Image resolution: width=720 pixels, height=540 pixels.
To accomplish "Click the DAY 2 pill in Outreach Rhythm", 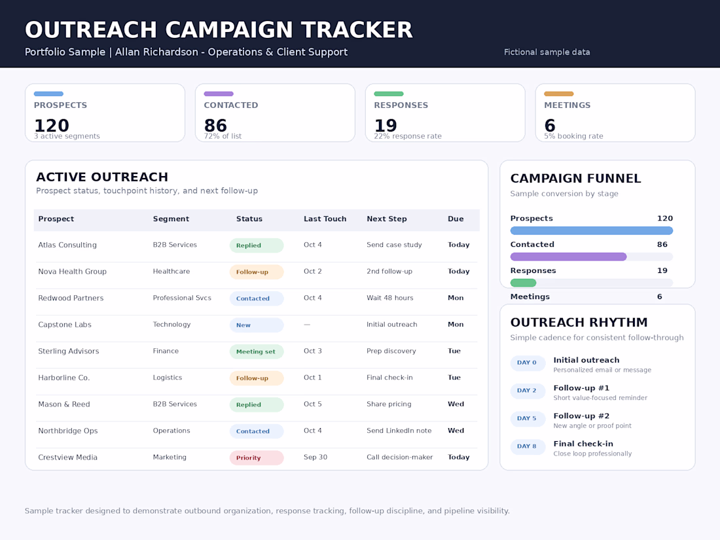I will tap(528, 391).
